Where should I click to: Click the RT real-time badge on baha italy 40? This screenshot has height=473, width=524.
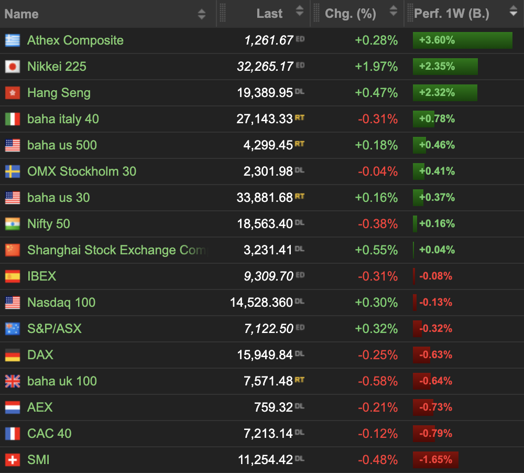299,117
